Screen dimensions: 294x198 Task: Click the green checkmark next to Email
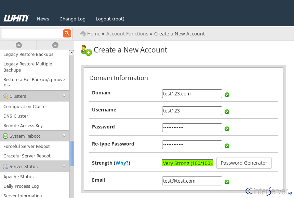(x=227, y=182)
